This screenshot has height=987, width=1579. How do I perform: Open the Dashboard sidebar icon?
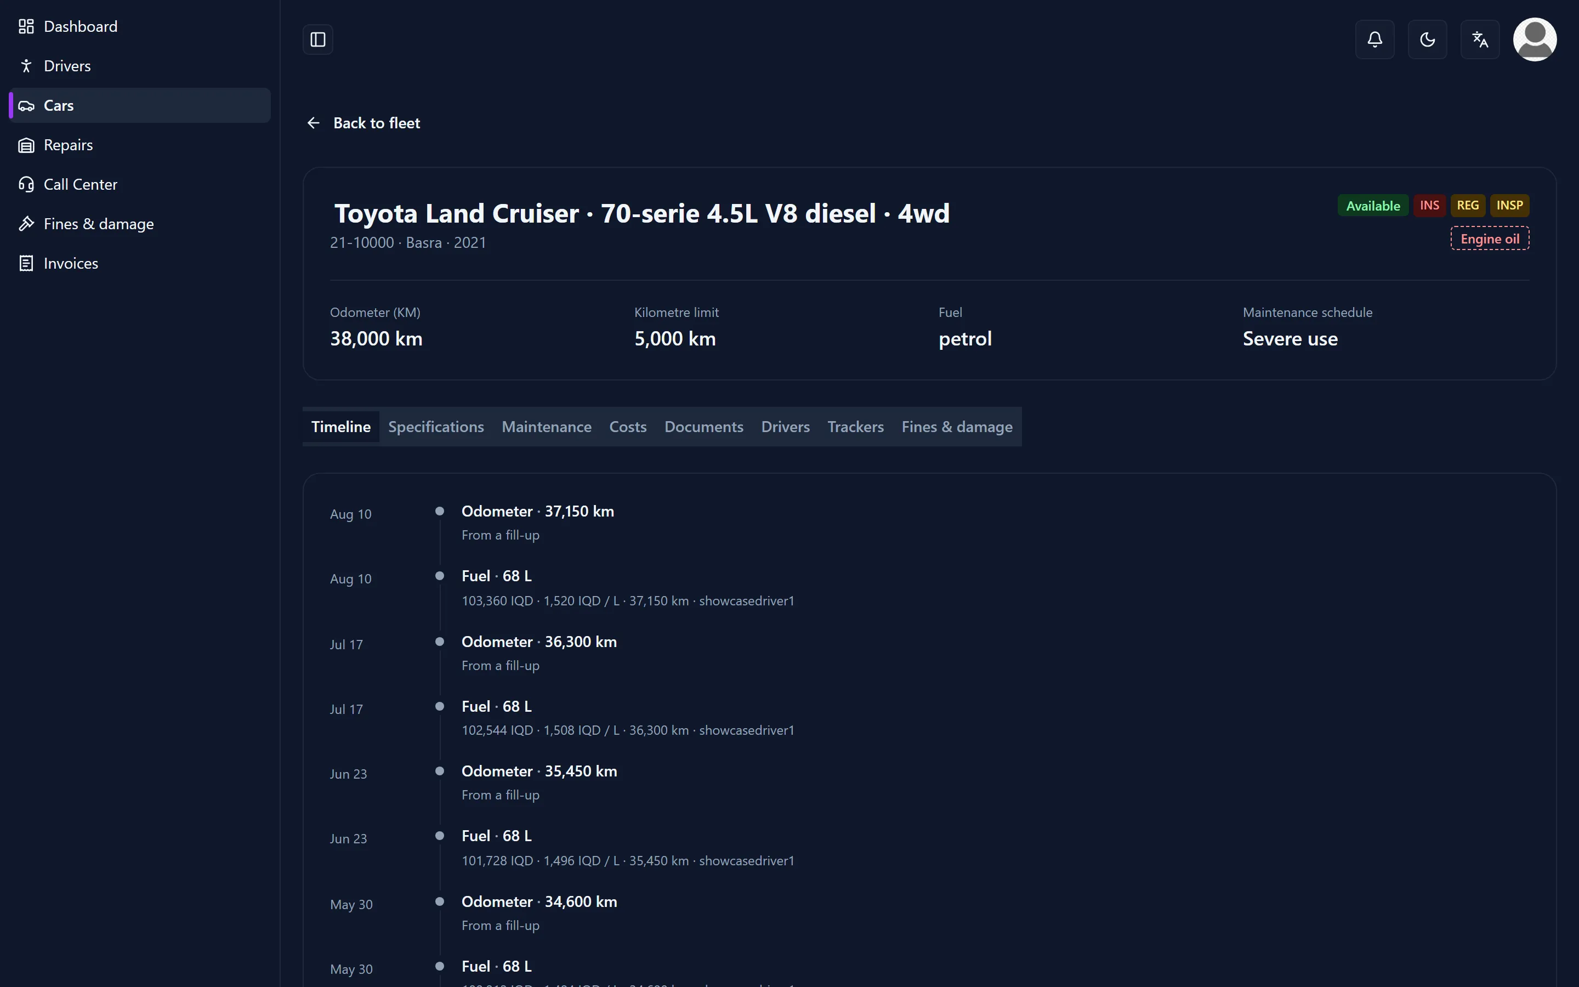[26, 26]
